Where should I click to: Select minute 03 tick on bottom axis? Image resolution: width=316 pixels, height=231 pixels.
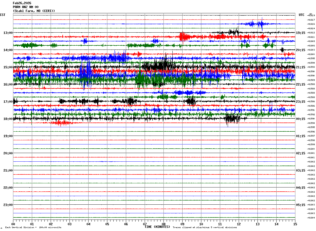[69, 224]
